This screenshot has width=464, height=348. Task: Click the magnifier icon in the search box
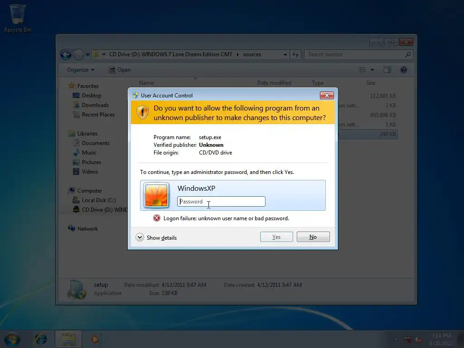pos(408,54)
